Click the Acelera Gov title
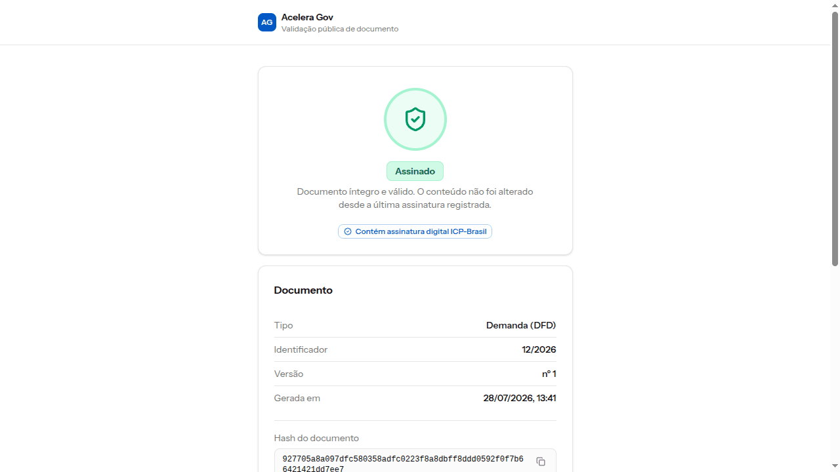Viewport: 840px width, 472px height. 307,17
